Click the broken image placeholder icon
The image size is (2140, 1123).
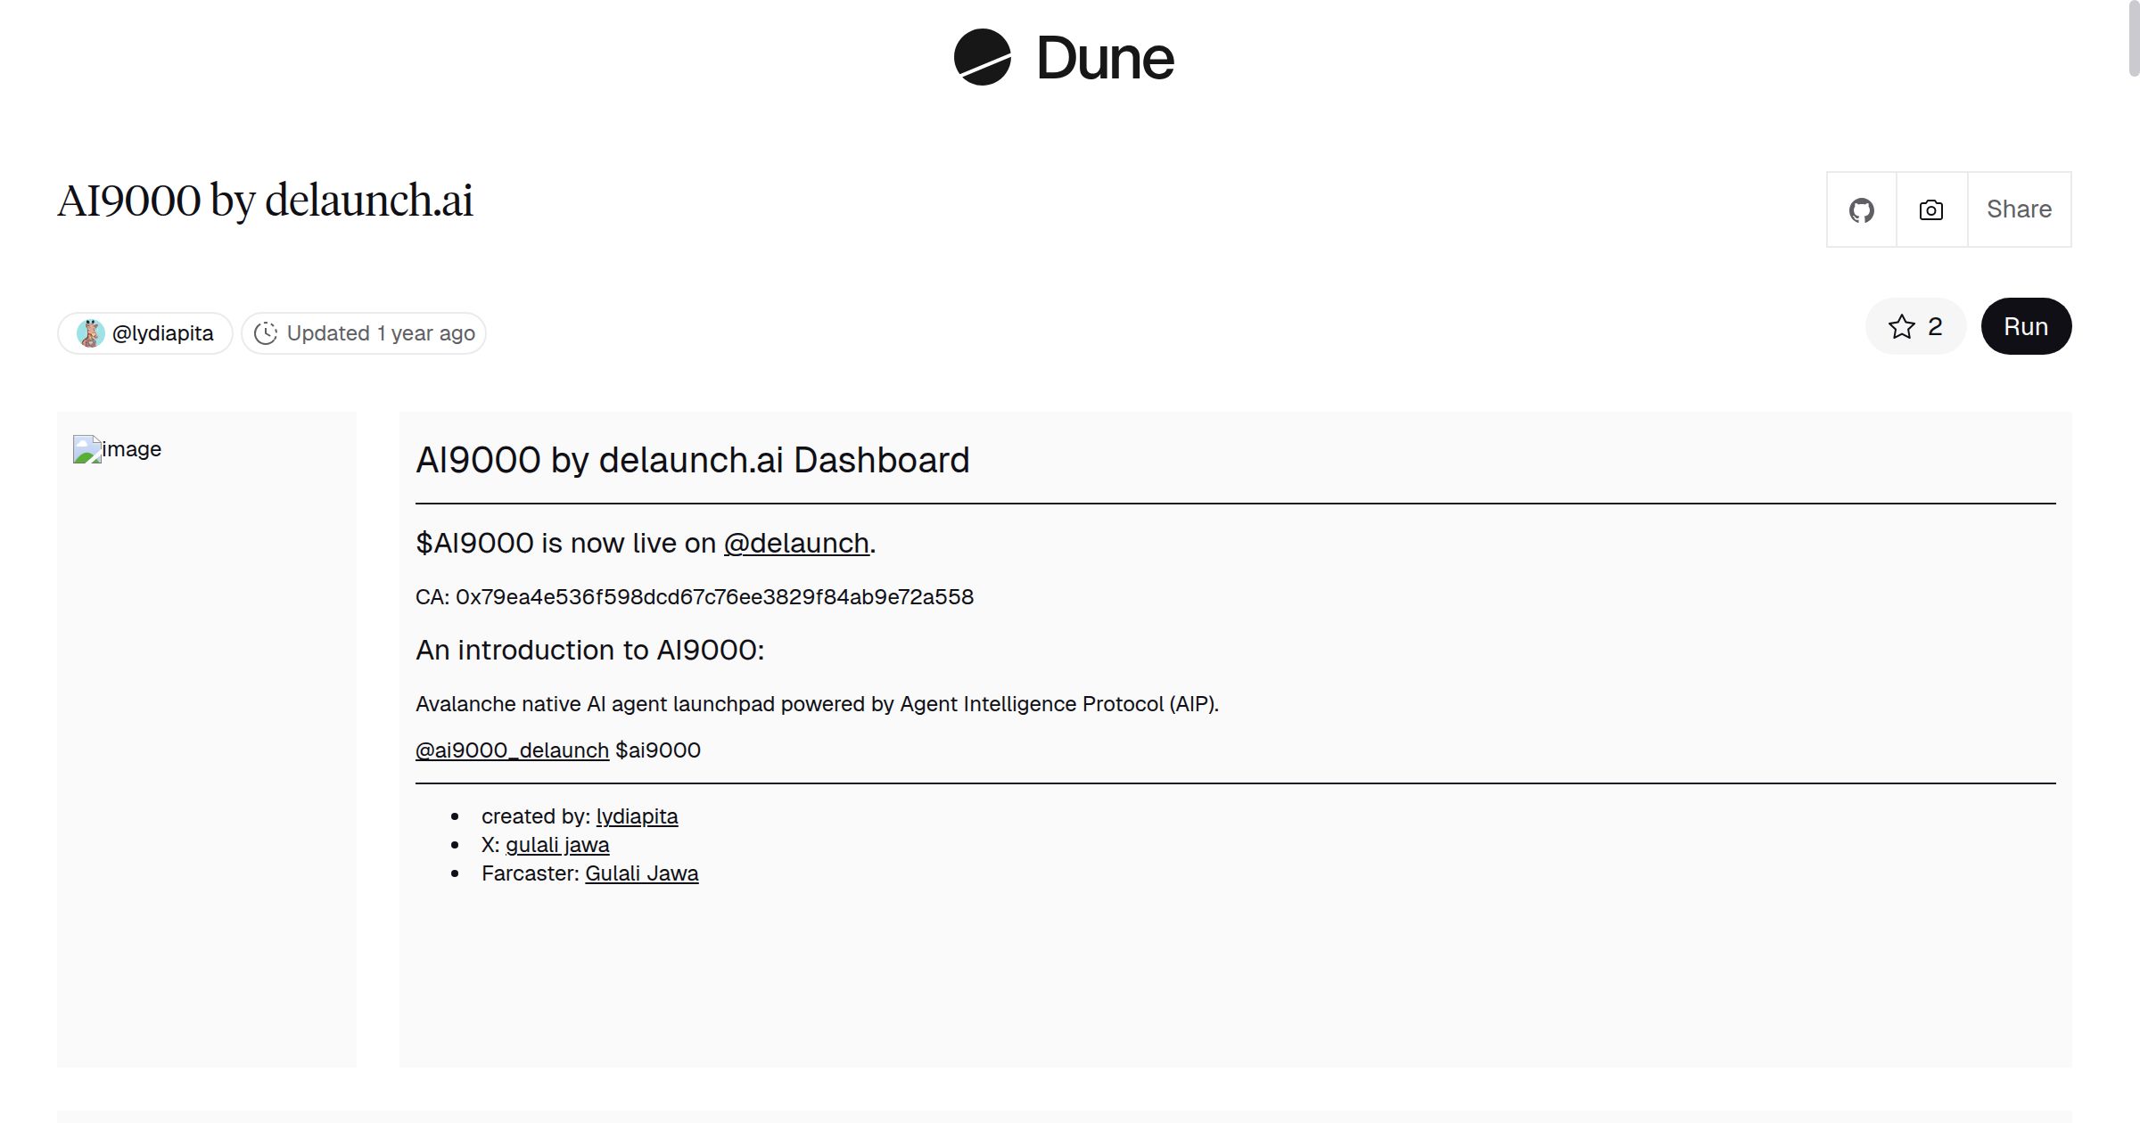[87, 449]
